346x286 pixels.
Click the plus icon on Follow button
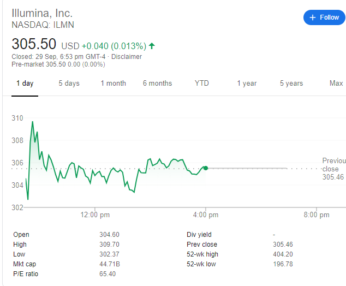[313, 17]
